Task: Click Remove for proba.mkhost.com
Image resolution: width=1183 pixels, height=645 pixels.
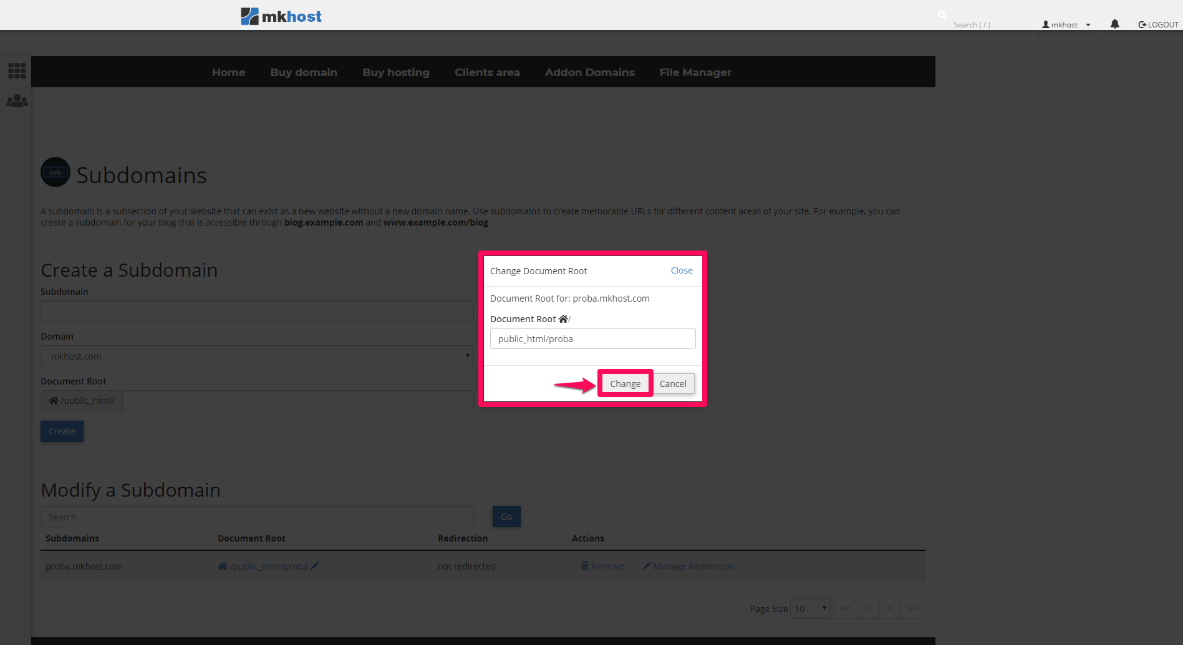Action: point(602,566)
